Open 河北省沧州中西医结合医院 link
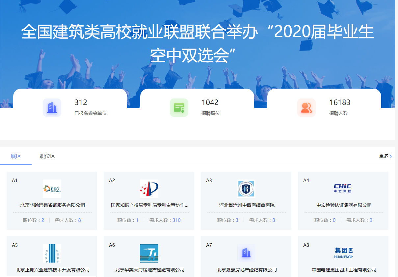The width and height of the screenshot is (398, 277). [x=247, y=205]
